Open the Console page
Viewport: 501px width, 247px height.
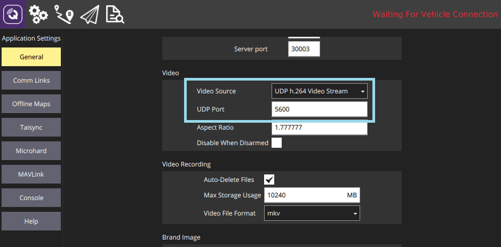coord(31,198)
